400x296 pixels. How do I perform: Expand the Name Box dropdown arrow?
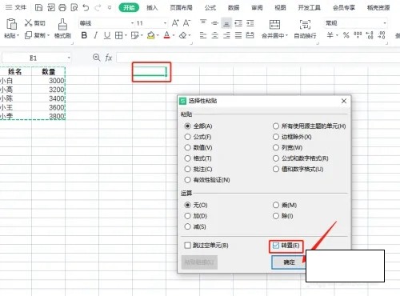coord(69,58)
